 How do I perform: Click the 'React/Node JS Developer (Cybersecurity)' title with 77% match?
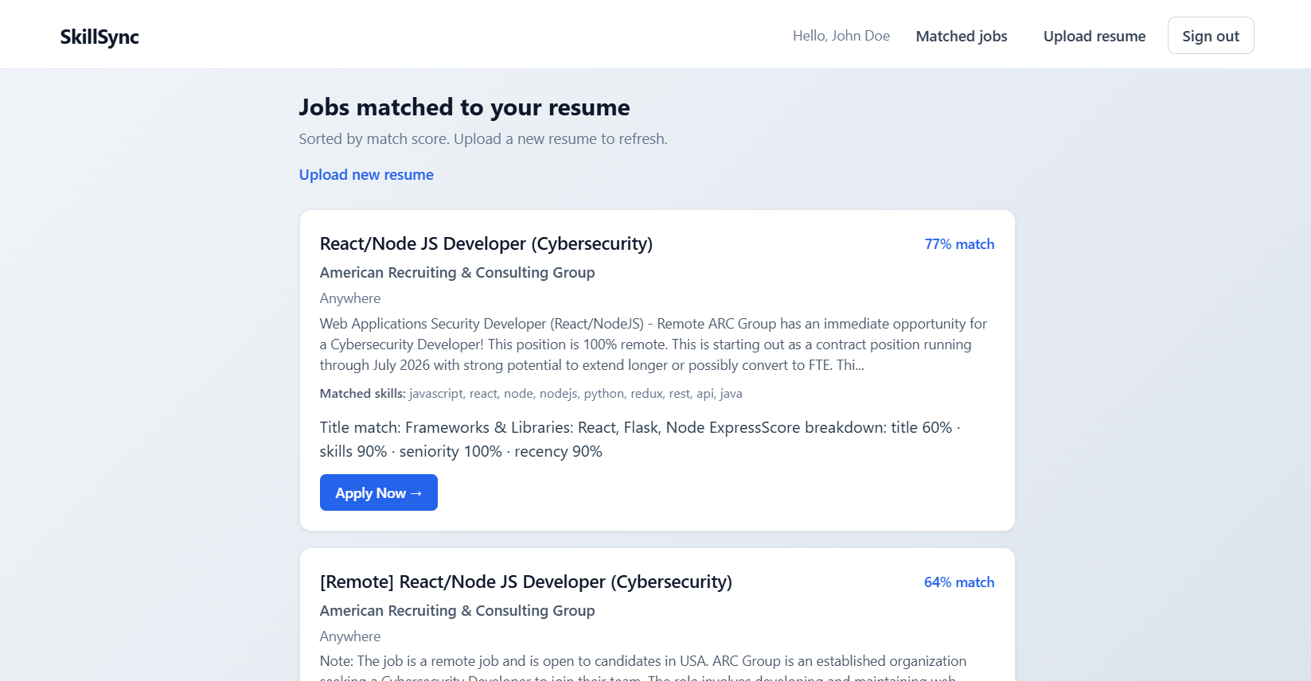tap(486, 243)
